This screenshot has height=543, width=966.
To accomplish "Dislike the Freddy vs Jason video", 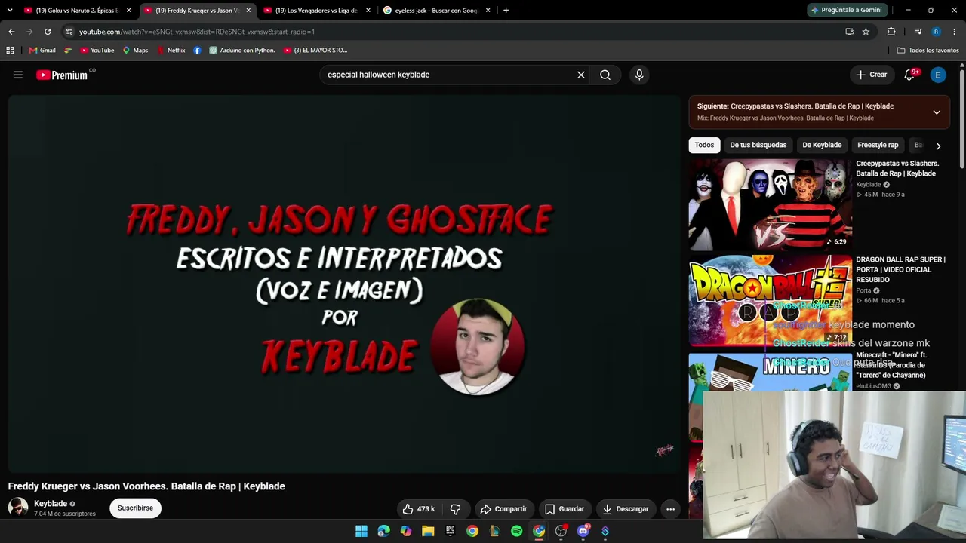I will [x=455, y=509].
